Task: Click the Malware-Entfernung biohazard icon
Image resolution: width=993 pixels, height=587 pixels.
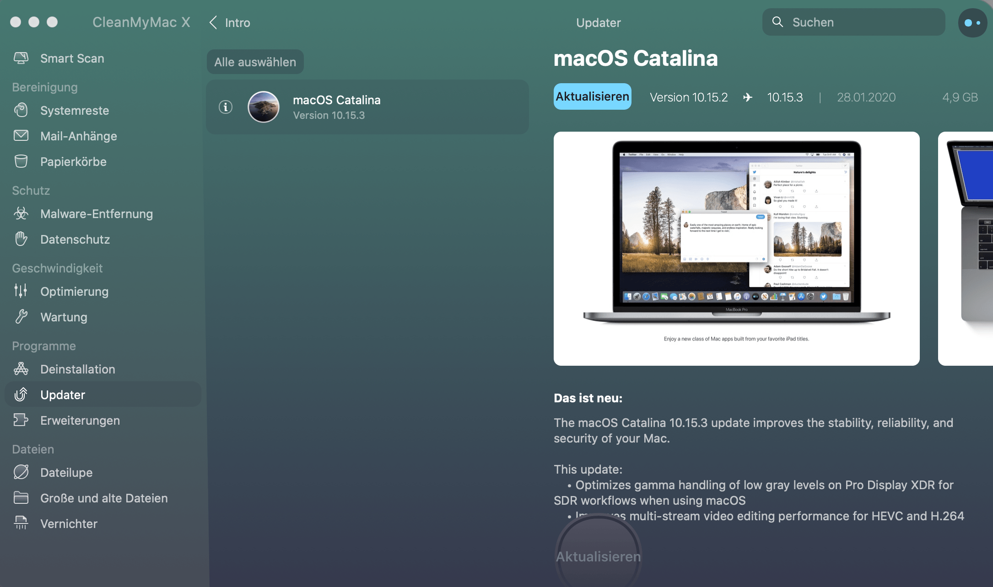Action: 21,213
